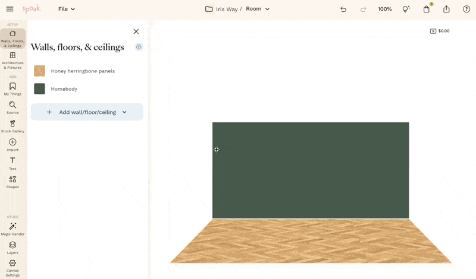Open the hamburger main menu

pos(10,9)
